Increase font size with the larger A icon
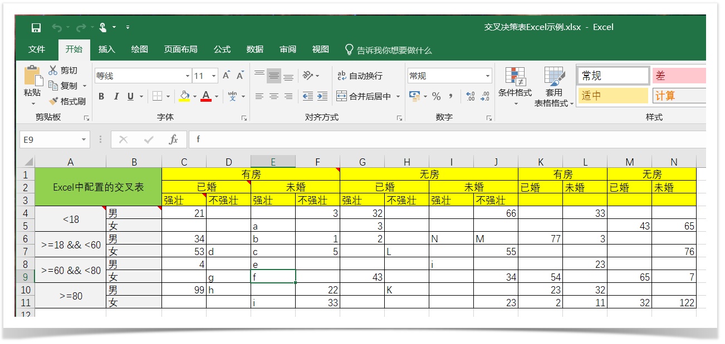The width and height of the screenshot is (725, 344). (226, 76)
